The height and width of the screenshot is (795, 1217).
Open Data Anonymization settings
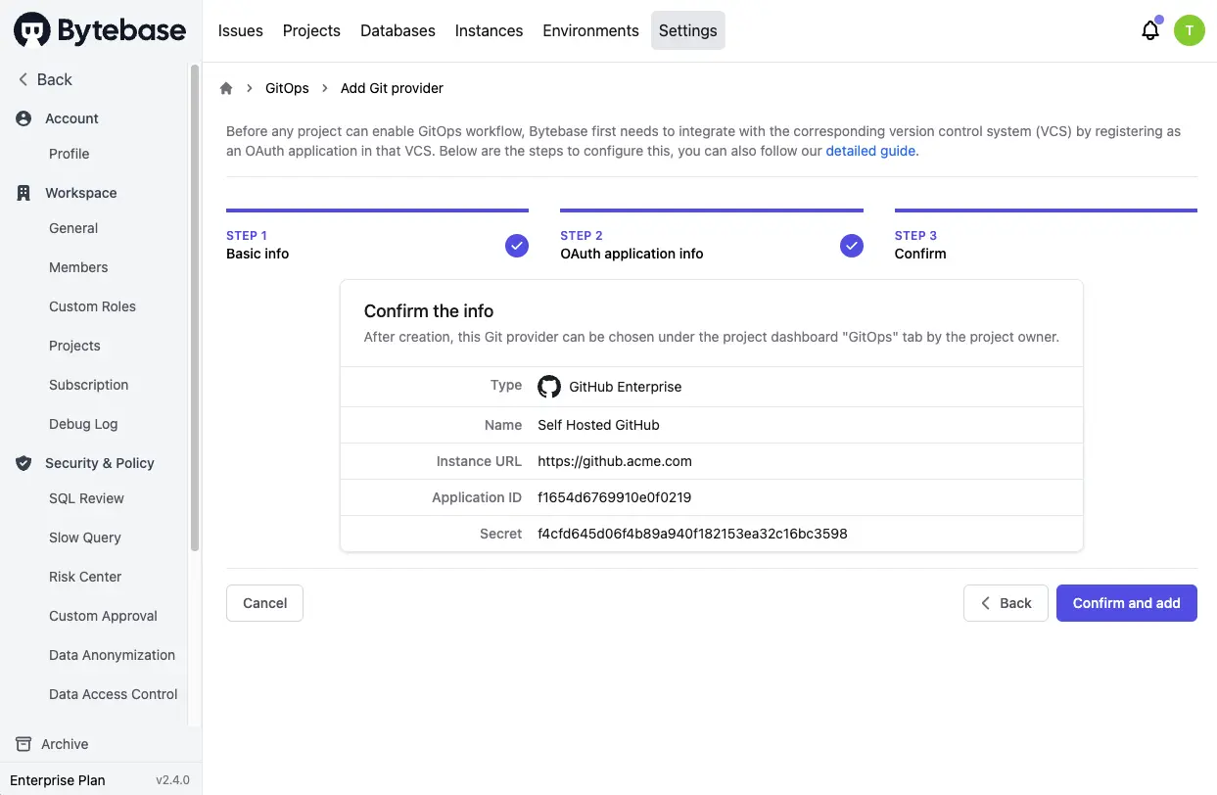(x=112, y=655)
